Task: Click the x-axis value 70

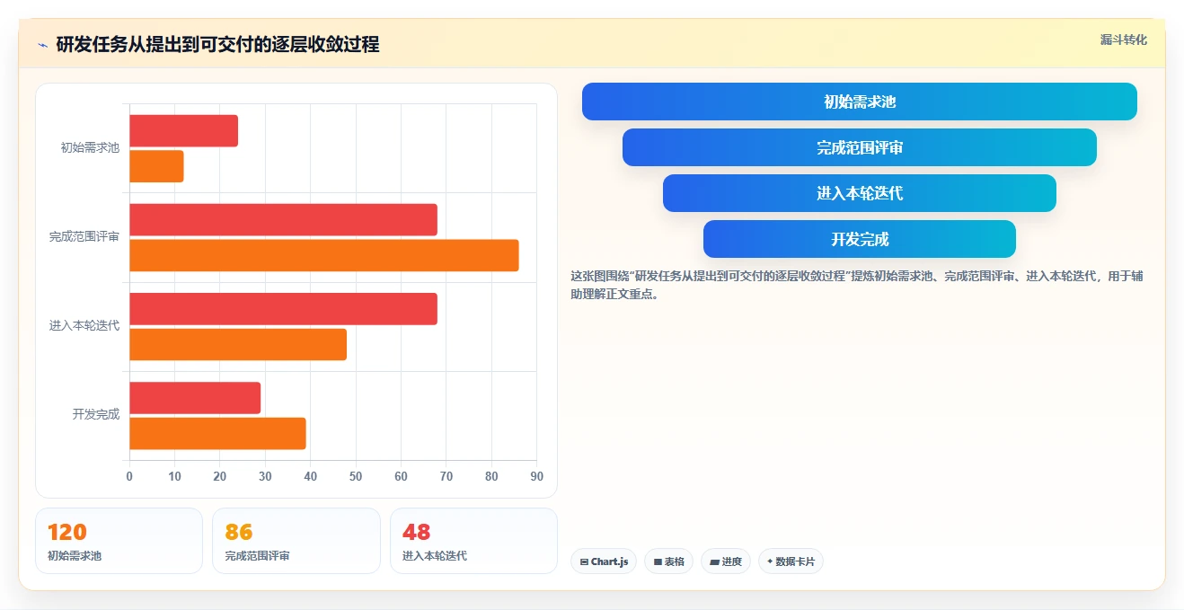Action: coord(446,476)
